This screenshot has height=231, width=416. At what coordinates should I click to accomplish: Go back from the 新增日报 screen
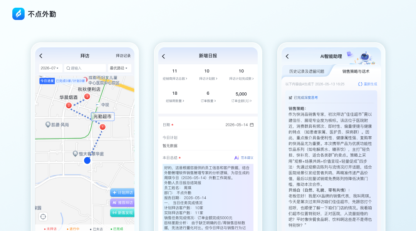[163, 56]
